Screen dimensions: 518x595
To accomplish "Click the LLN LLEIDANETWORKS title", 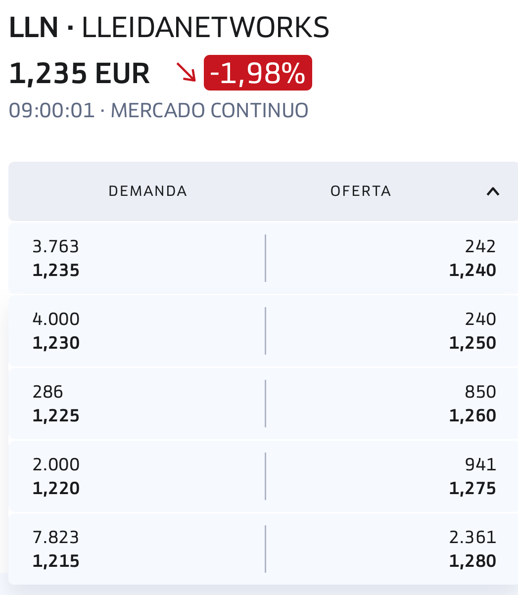I will point(169,28).
